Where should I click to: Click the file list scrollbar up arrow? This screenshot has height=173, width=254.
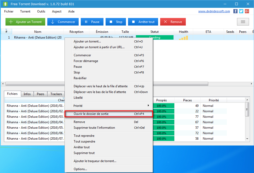coord(247,100)
